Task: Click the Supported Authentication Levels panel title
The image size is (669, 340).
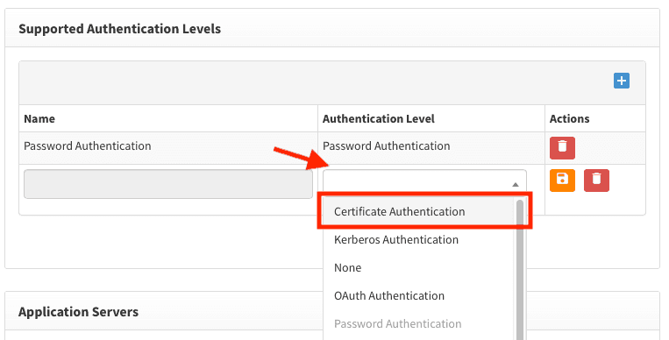Action: pos(120,29)
